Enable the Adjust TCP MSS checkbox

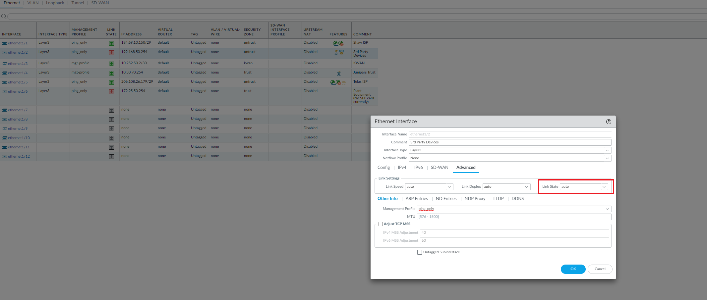[x=381, y=224]
